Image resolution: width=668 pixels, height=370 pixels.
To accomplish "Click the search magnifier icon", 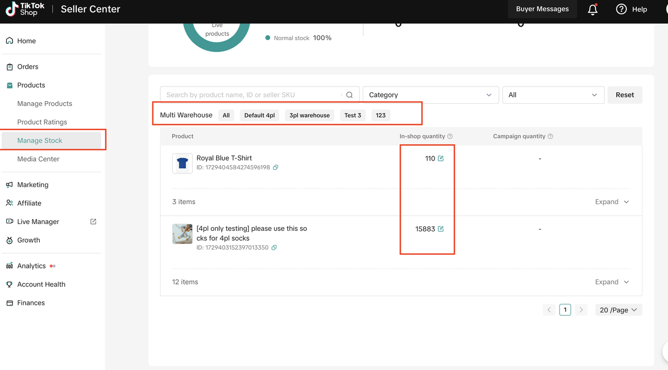I will pos(350,95).
